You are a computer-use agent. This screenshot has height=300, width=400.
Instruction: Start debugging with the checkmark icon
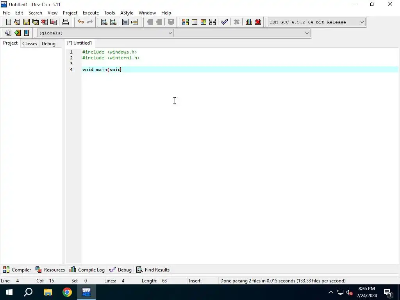tap(225, 22)
